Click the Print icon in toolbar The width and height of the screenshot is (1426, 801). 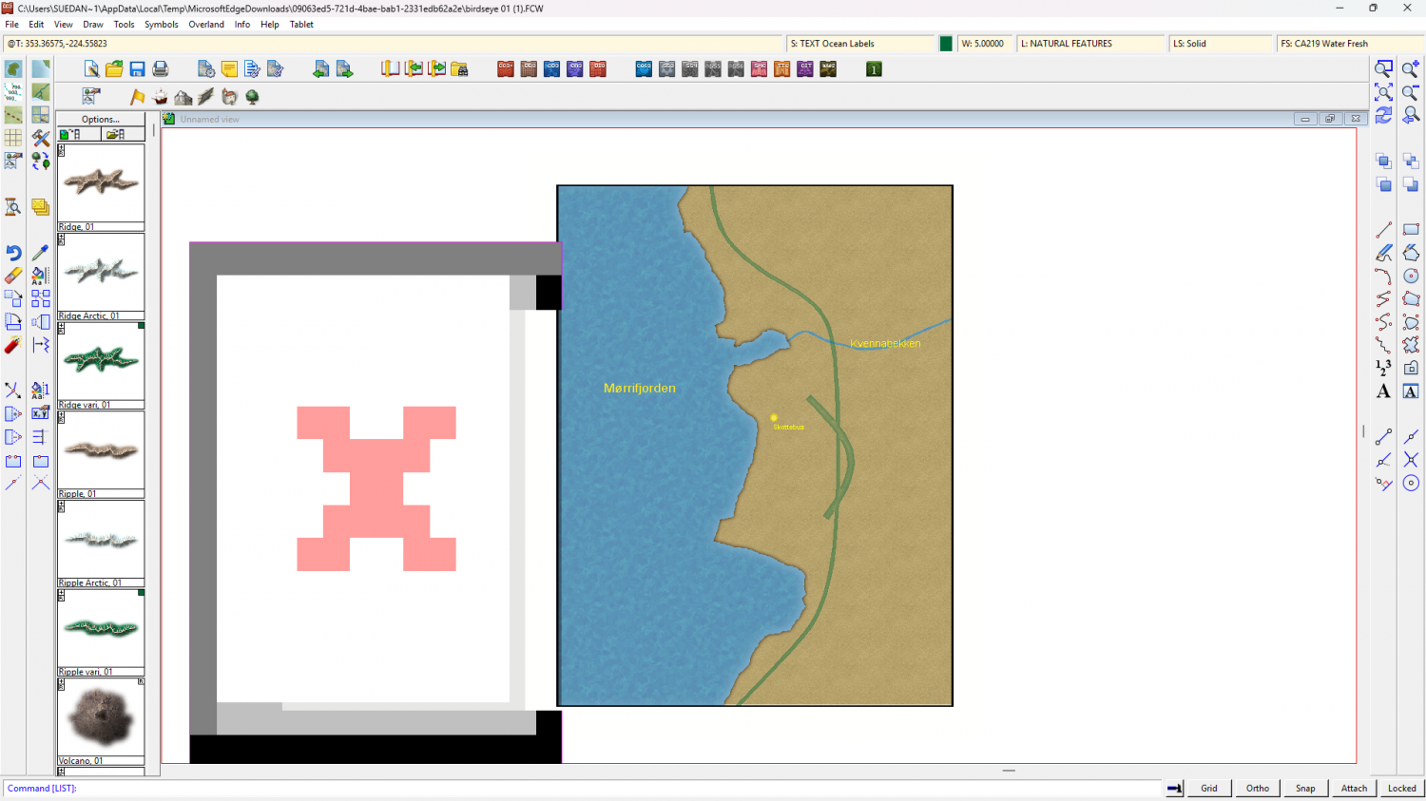point(160,69)
